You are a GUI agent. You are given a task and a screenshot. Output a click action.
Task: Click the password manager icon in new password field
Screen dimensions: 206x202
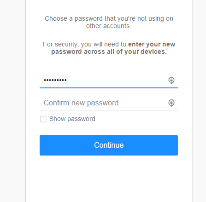click(171, 81)
